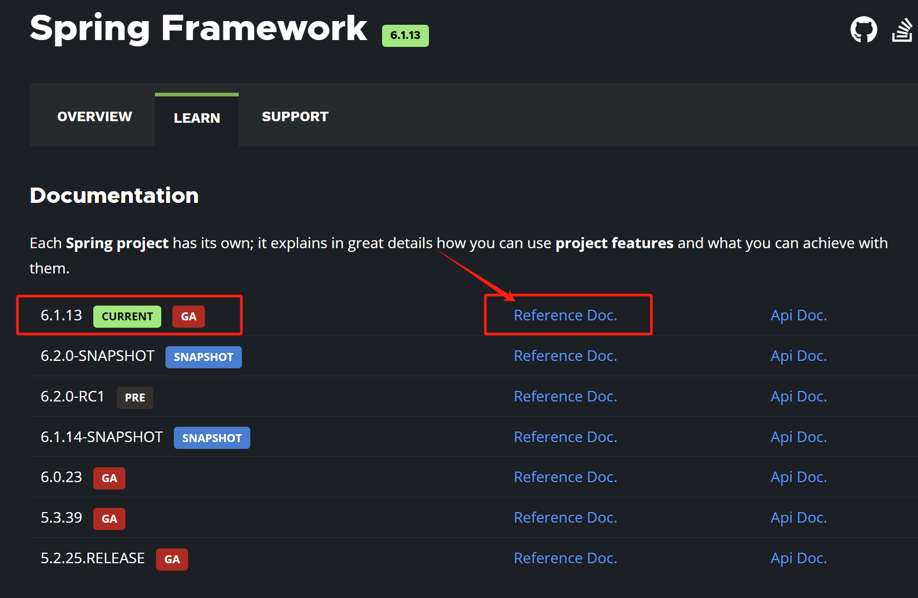
Task: Open Api Doc. for 6.0.23
Action: click(798, 477)
